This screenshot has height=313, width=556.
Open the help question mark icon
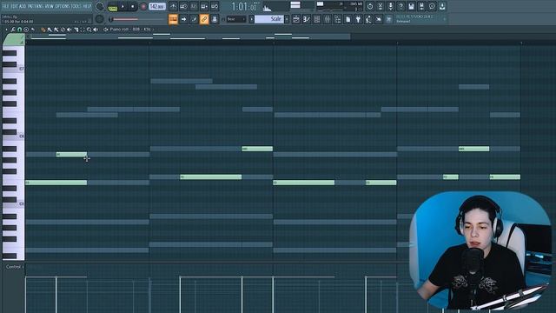(400, 6)
